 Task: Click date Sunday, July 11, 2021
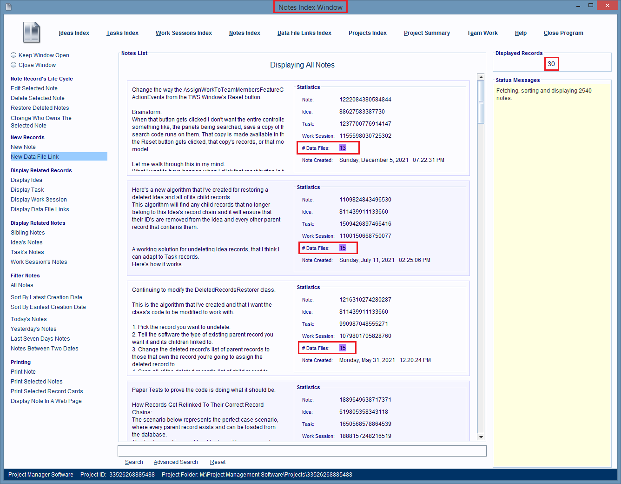367,260
